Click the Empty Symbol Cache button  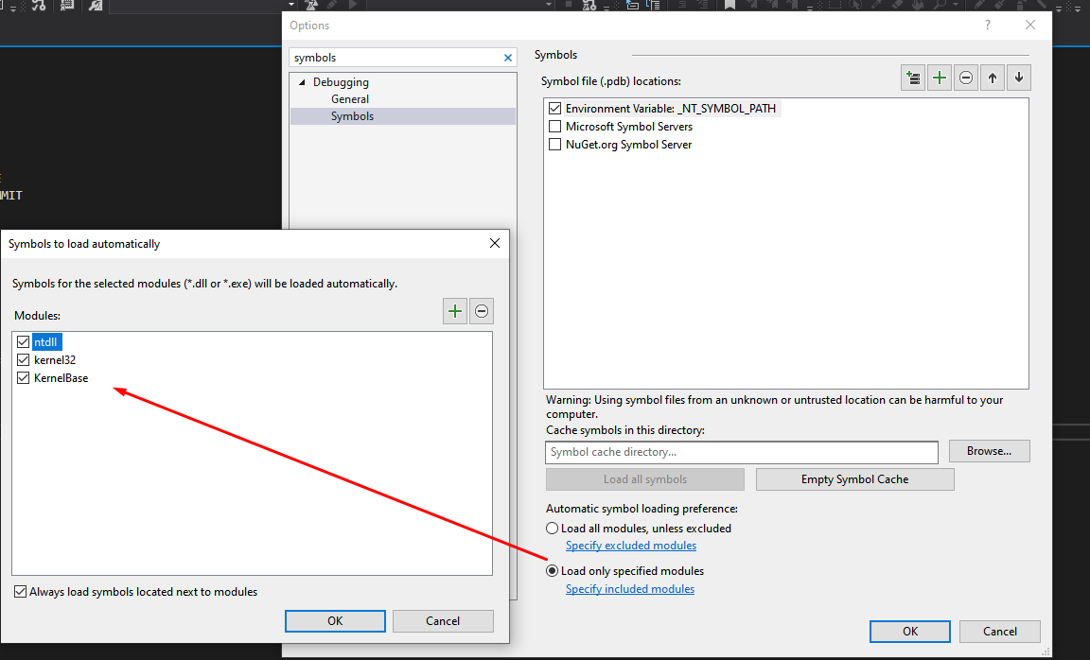pyautogui.click(x=854, y=479)
